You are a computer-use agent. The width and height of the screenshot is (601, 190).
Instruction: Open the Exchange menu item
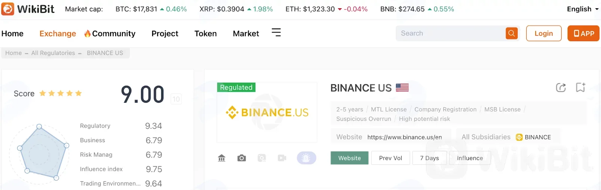point(57,34)
